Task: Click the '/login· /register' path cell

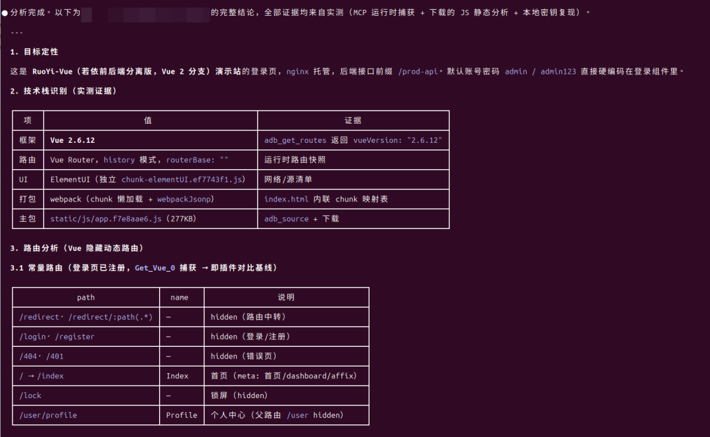Action: [86, 336]
